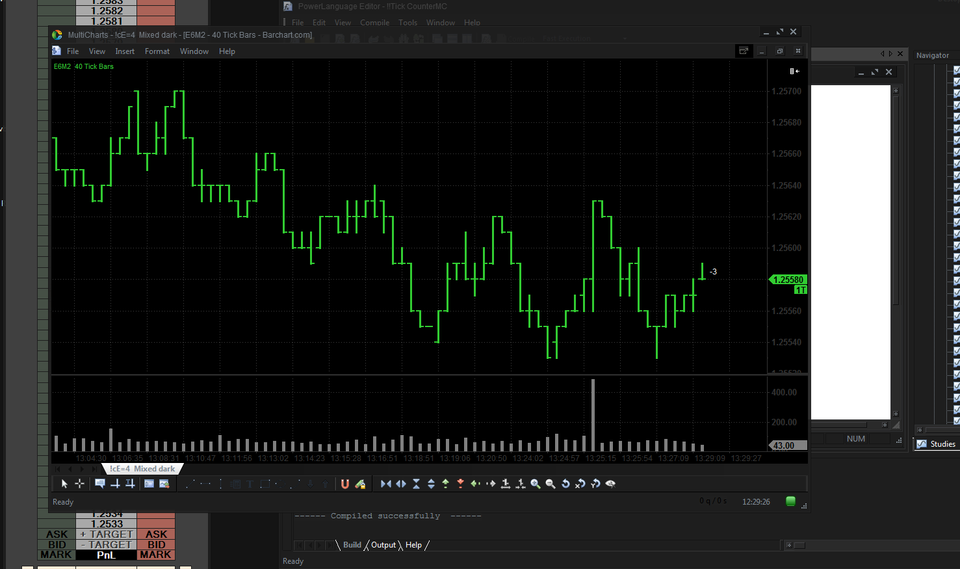Screen dimensions: 960x569
Task: Click the Navigator panel right scroll arrow
Action: pyautogui.click(x=890, y=54)
